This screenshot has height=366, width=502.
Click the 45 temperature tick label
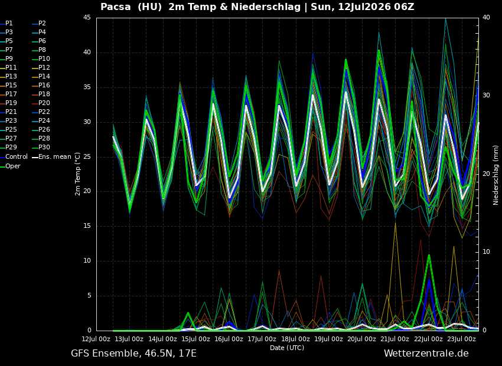coord(87,18)
